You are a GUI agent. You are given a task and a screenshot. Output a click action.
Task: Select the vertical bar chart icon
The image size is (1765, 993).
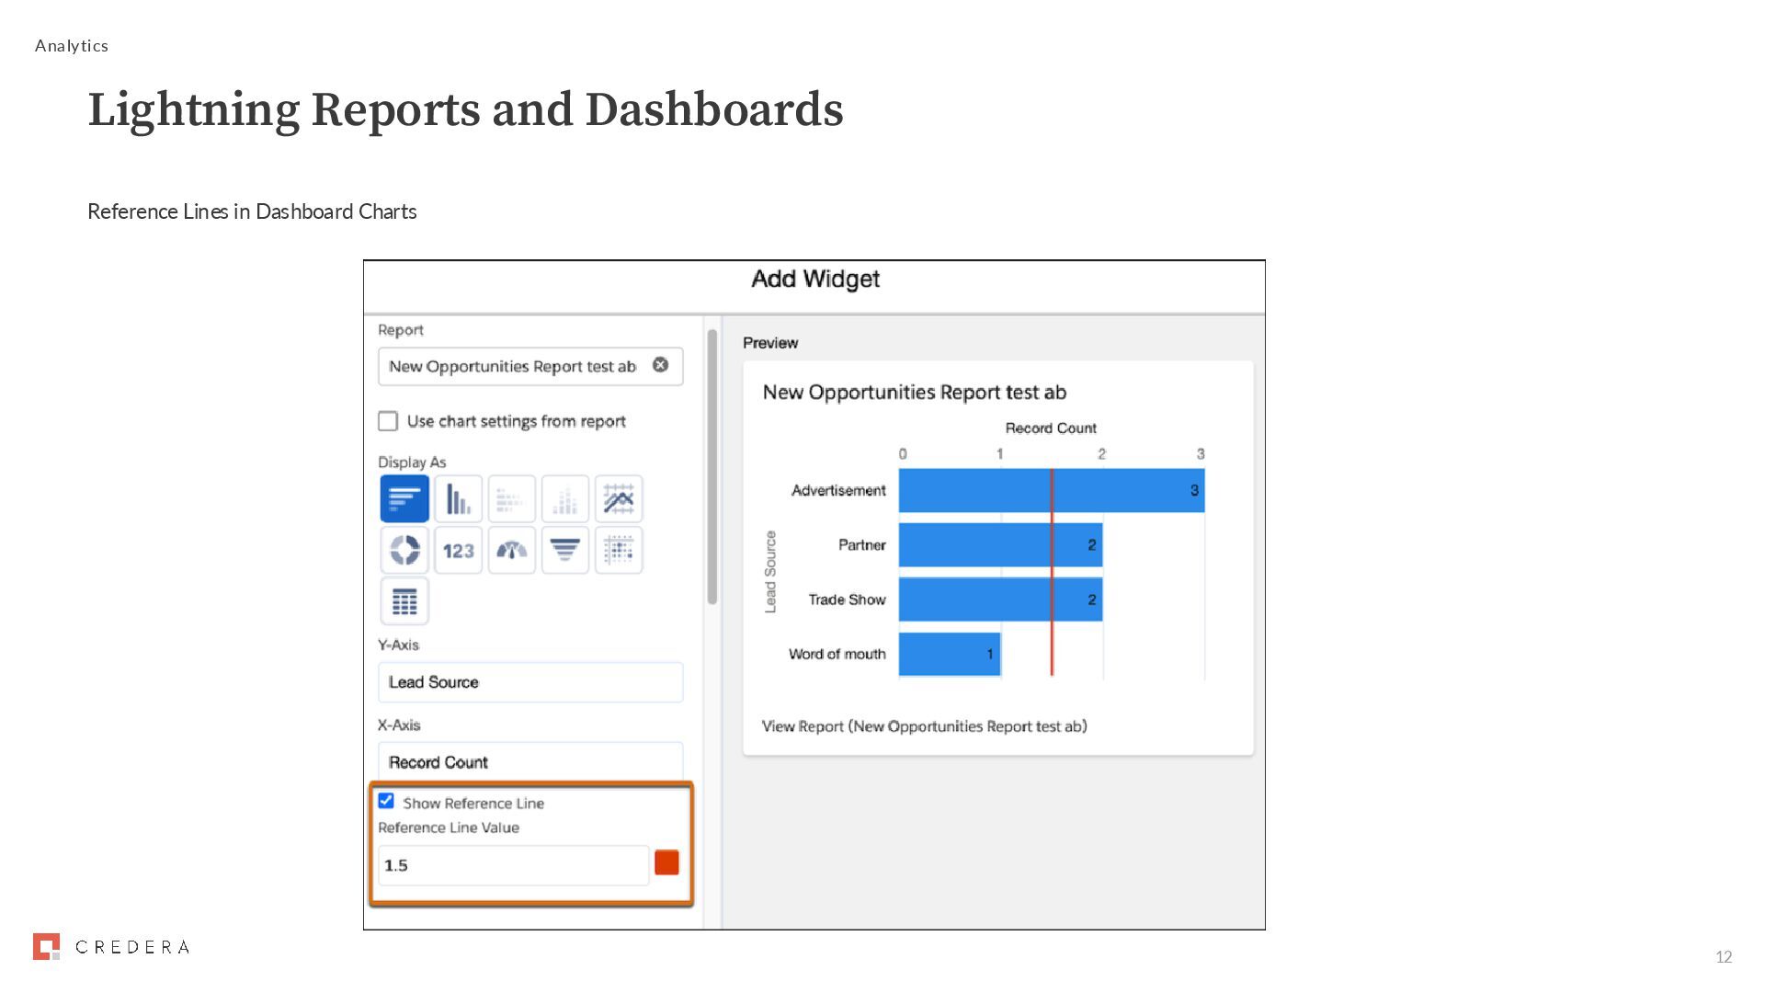[458, 499]
